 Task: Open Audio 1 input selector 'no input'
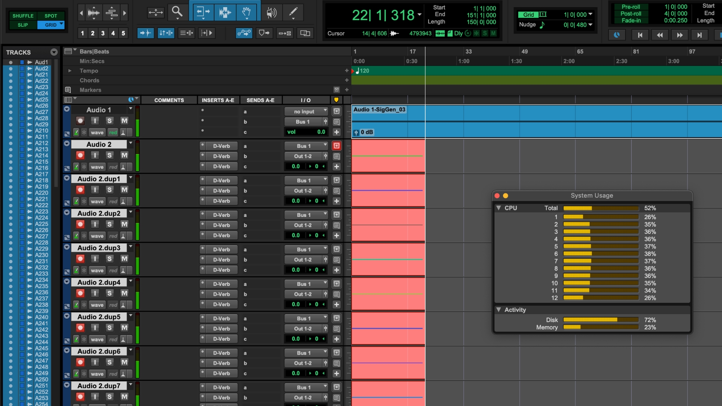[306, 112]
